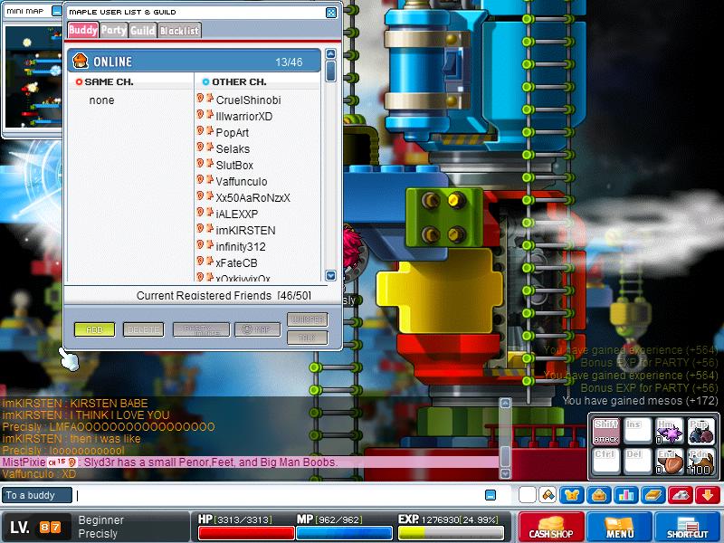Open the Cash Shop
The width and height of the screenshot is (724, 543).
(551, 527)
